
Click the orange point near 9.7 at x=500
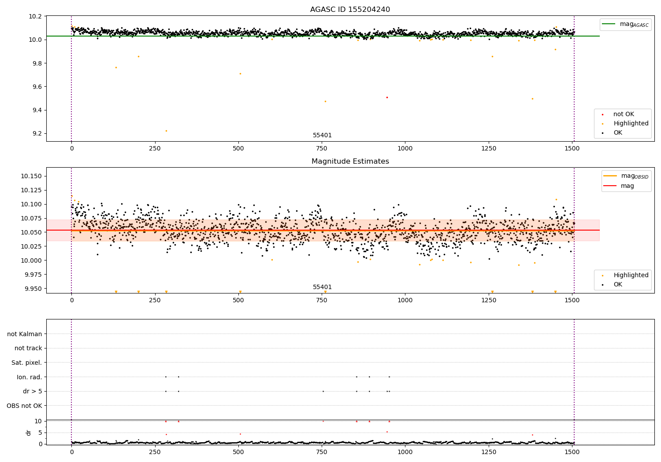click(240, 73)
